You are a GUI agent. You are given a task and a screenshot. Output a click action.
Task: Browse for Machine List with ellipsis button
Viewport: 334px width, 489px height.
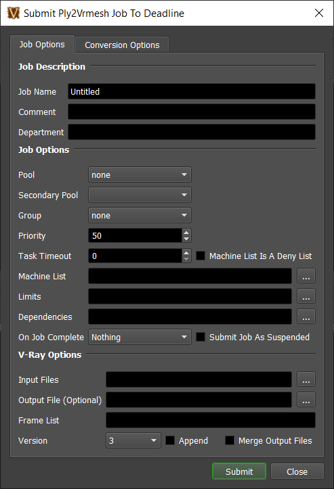(306, 277)
